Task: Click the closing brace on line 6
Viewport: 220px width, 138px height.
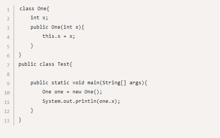Action: [20, 55]
